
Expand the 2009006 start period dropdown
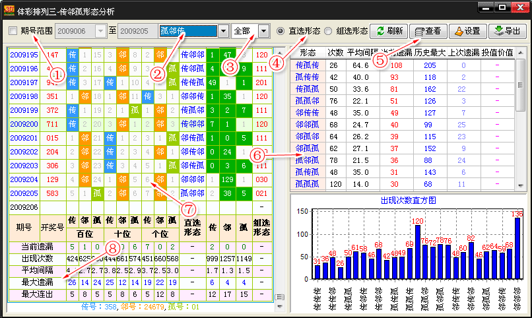click(100, 31)
